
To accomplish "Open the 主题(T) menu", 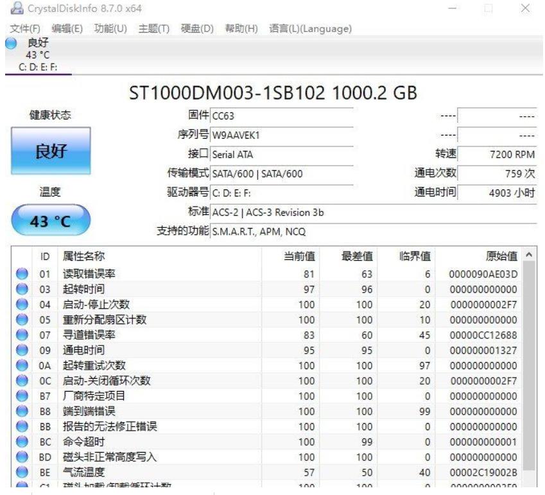I will [x=154, y=28].
